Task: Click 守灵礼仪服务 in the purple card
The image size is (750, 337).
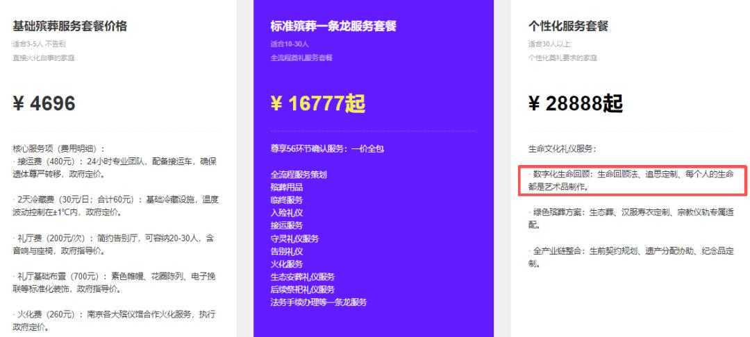Action: click(294, 239)
